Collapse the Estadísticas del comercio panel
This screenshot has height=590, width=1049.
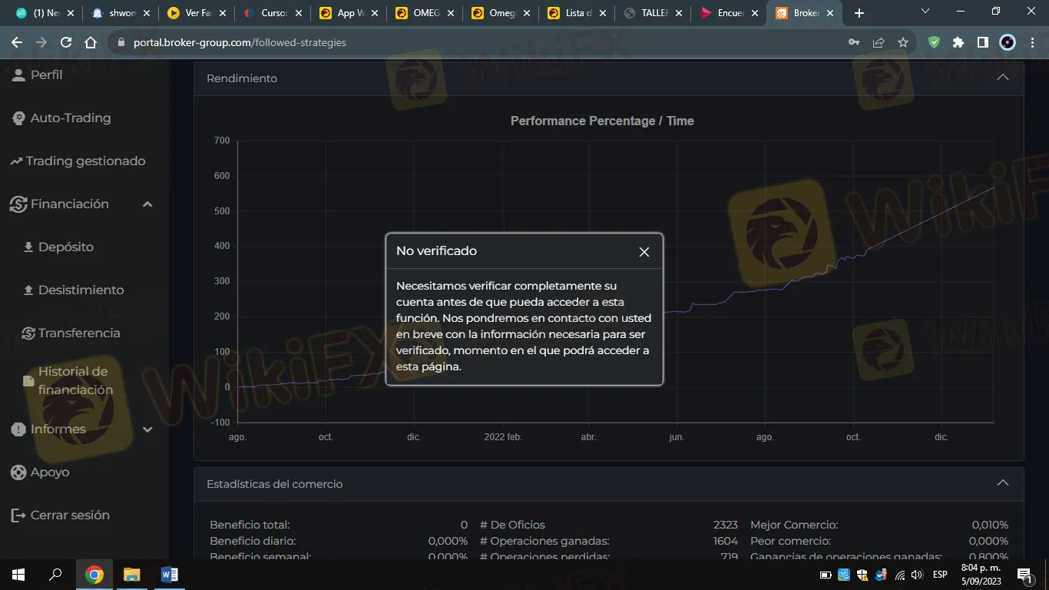click(1002, 483)
